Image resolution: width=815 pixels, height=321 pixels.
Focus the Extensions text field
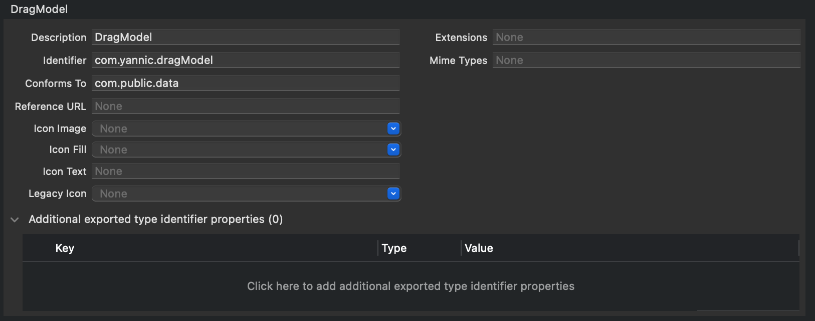coord(646,37)
